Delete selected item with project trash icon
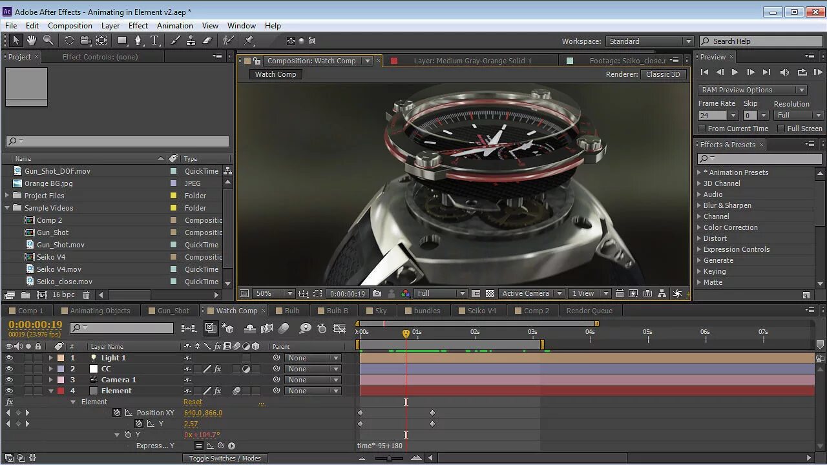 click(x=86, y=295)
